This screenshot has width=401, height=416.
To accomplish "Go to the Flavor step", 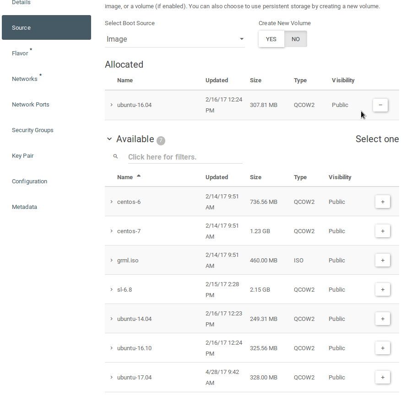I will [20, 53].
